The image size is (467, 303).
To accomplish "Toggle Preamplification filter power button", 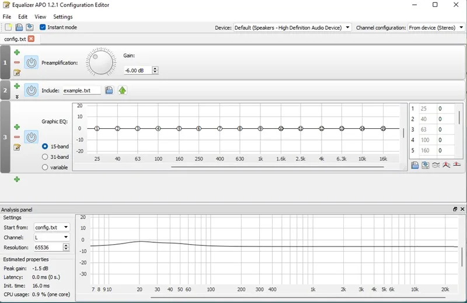I will (32, 63).
